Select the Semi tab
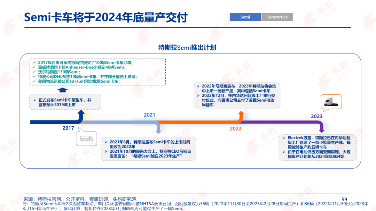The image size is (376, 211). 245,17
